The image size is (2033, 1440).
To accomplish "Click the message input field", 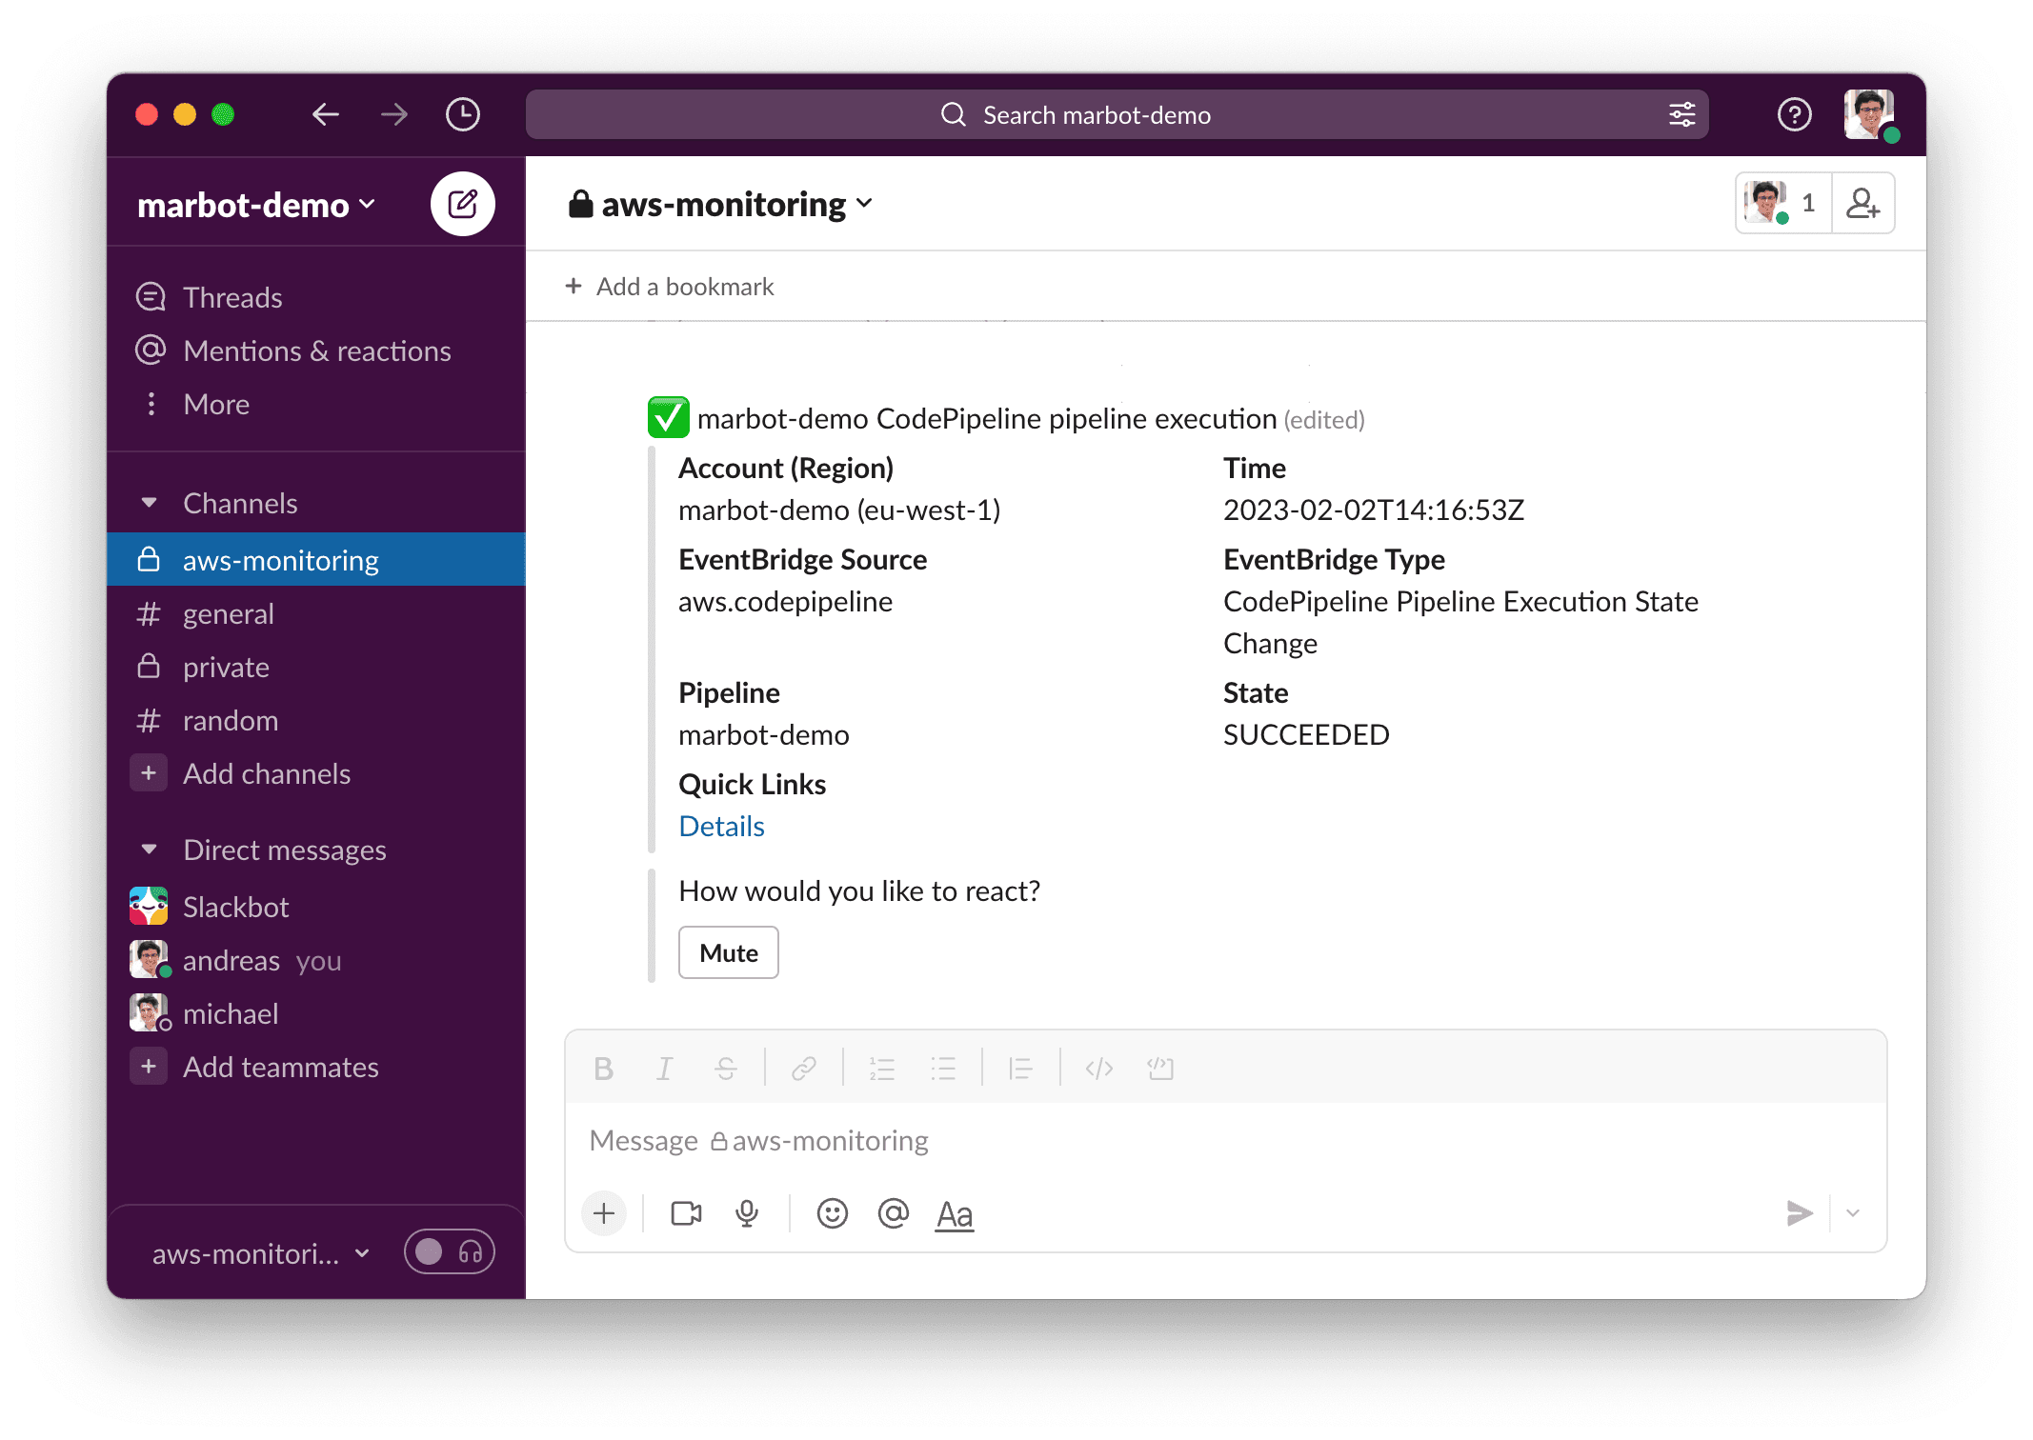I will point(1225,1141).
